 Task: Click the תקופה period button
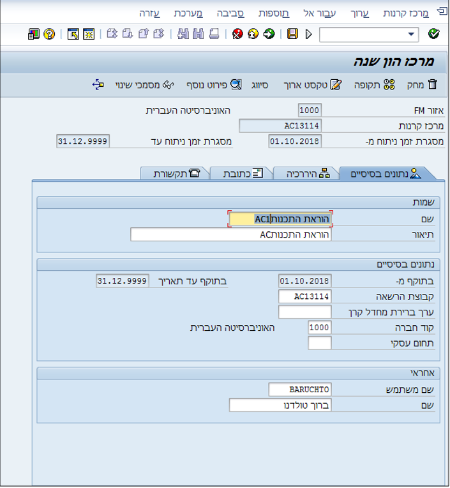pos(375,85)
